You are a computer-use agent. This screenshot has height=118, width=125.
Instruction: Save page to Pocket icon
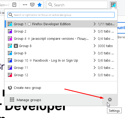[32, 5]
